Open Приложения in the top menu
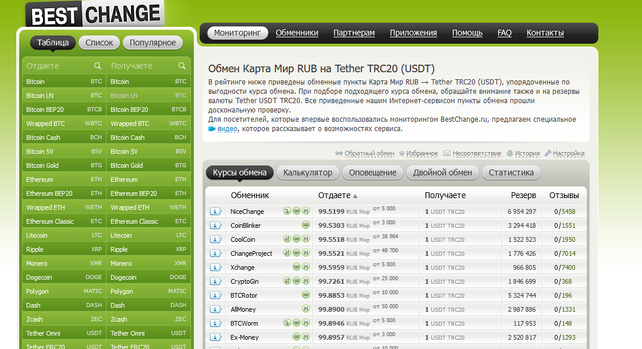 [413, 33]
